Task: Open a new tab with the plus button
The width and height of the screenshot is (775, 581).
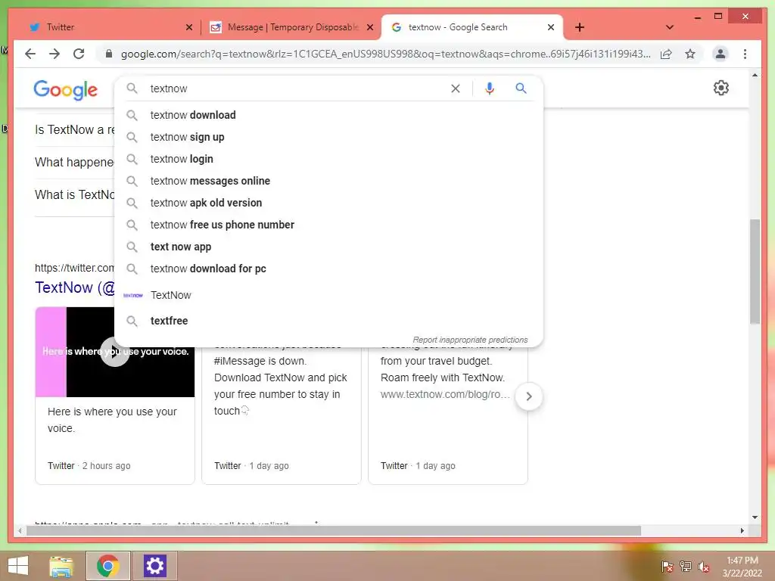Action: pos(580,27)
